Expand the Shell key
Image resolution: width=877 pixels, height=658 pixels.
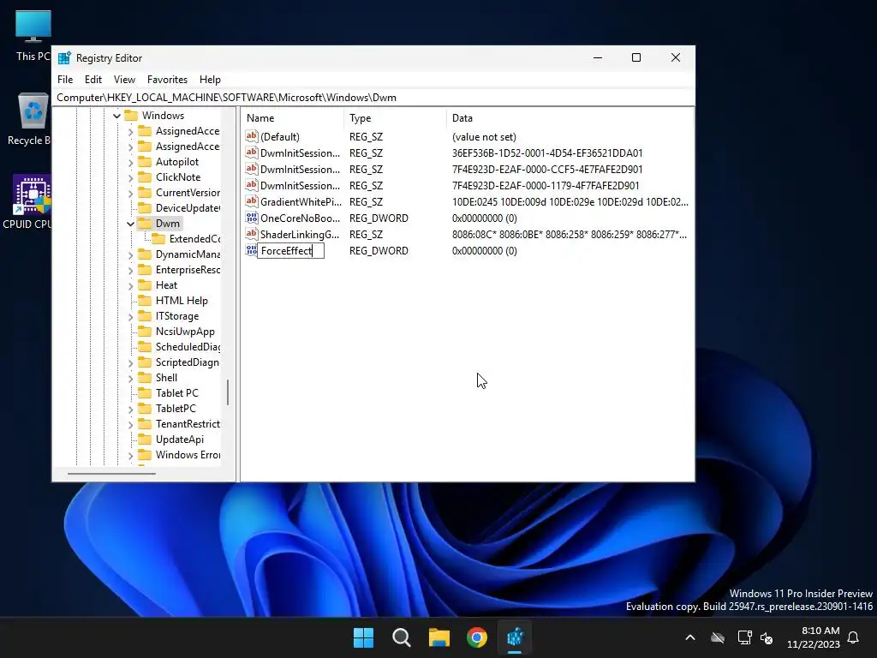131,378
